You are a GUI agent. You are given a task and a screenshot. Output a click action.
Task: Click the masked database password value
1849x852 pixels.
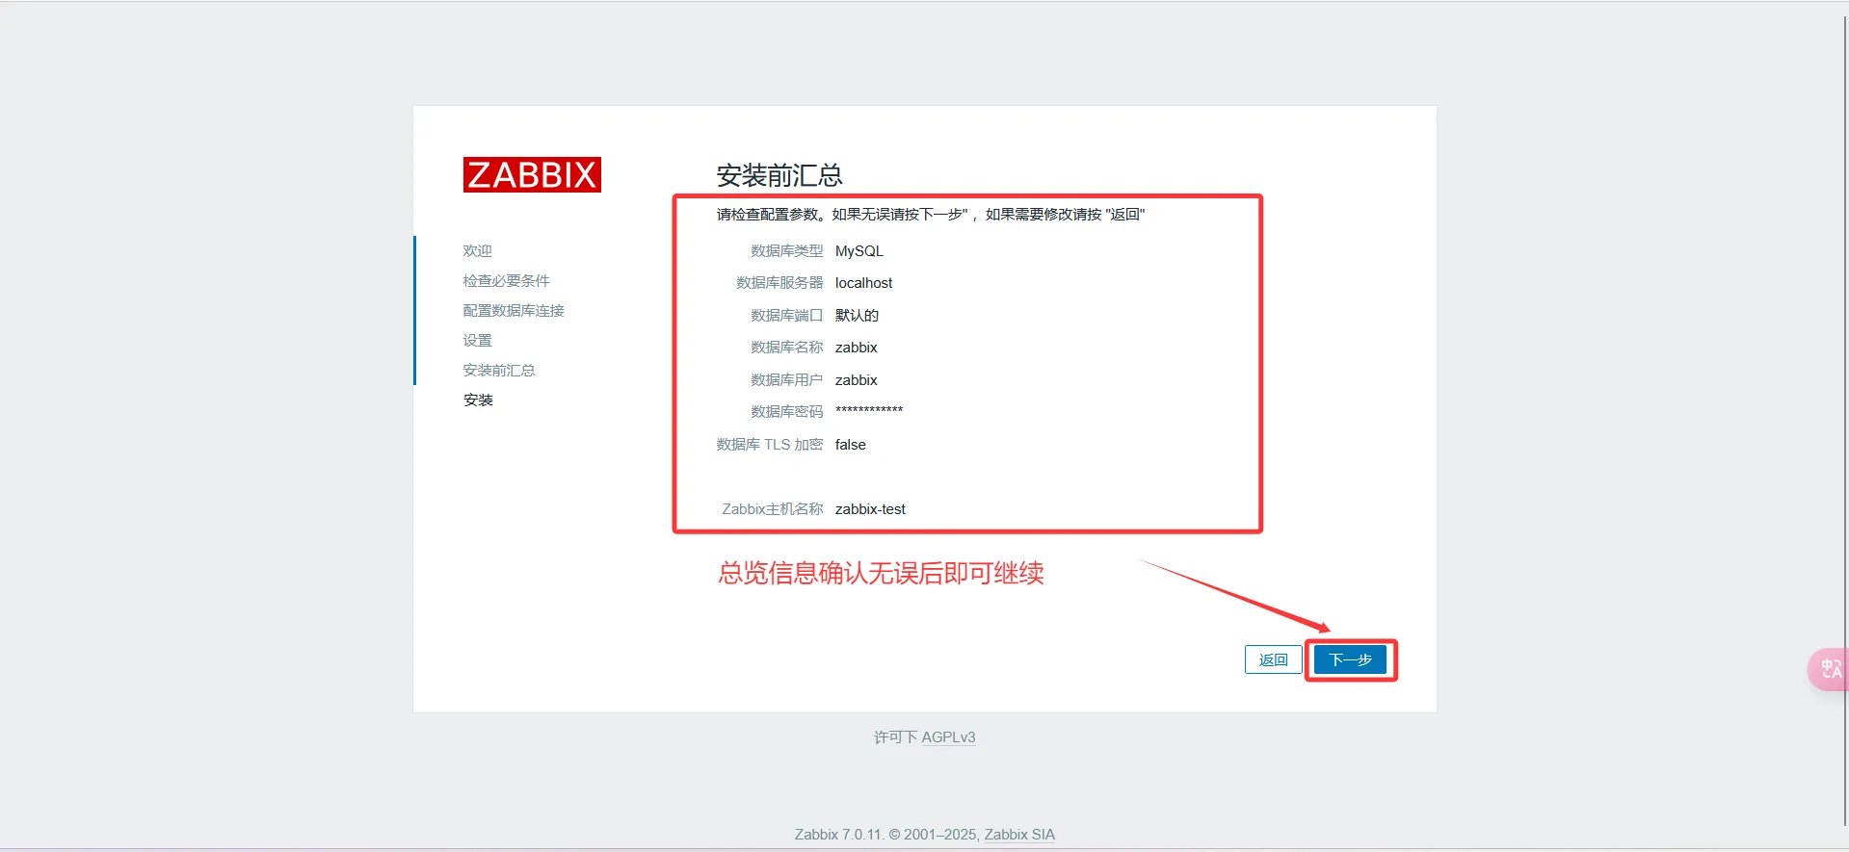click(x=868, y=411)
